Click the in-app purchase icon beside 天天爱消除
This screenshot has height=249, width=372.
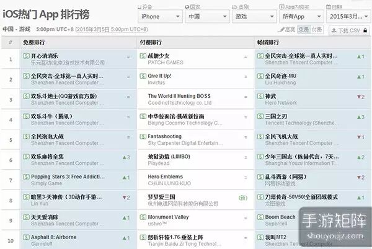pyautogui.click(x=26, y=217)
